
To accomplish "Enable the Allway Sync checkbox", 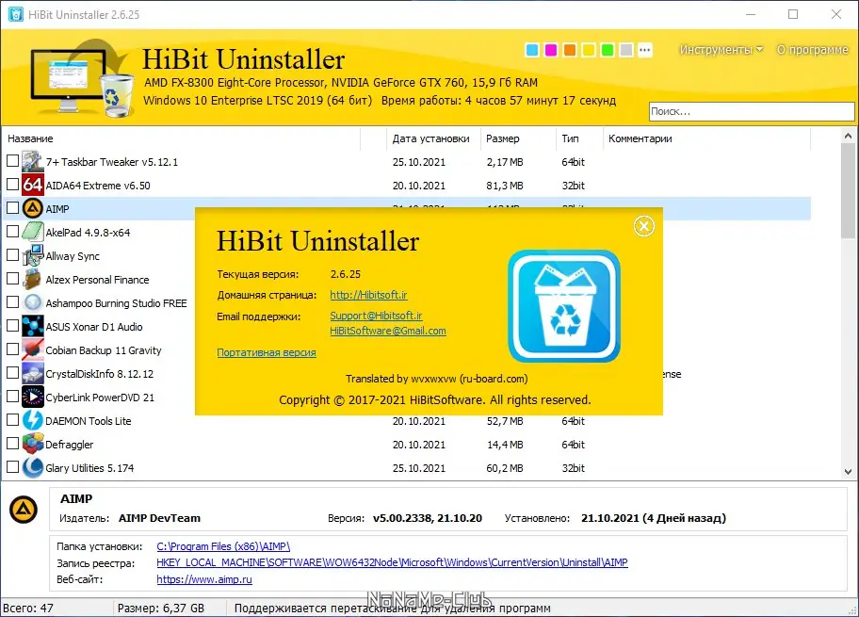I will (12, 255).
